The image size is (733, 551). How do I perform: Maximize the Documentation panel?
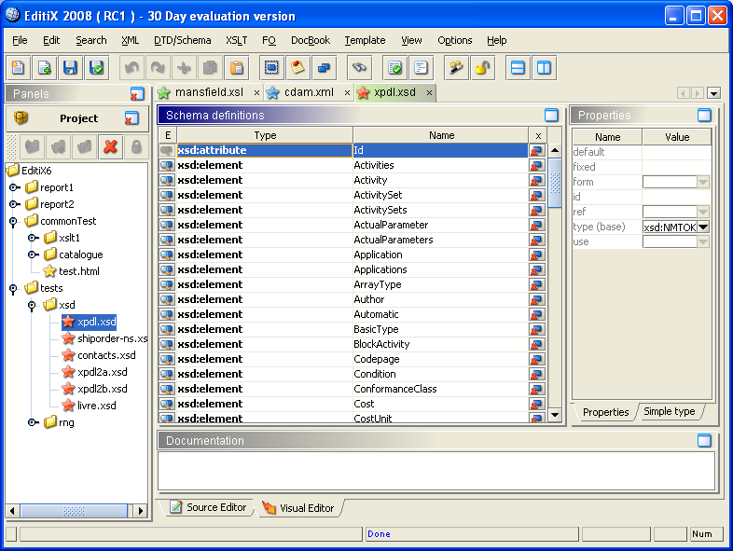pos(704,440)
